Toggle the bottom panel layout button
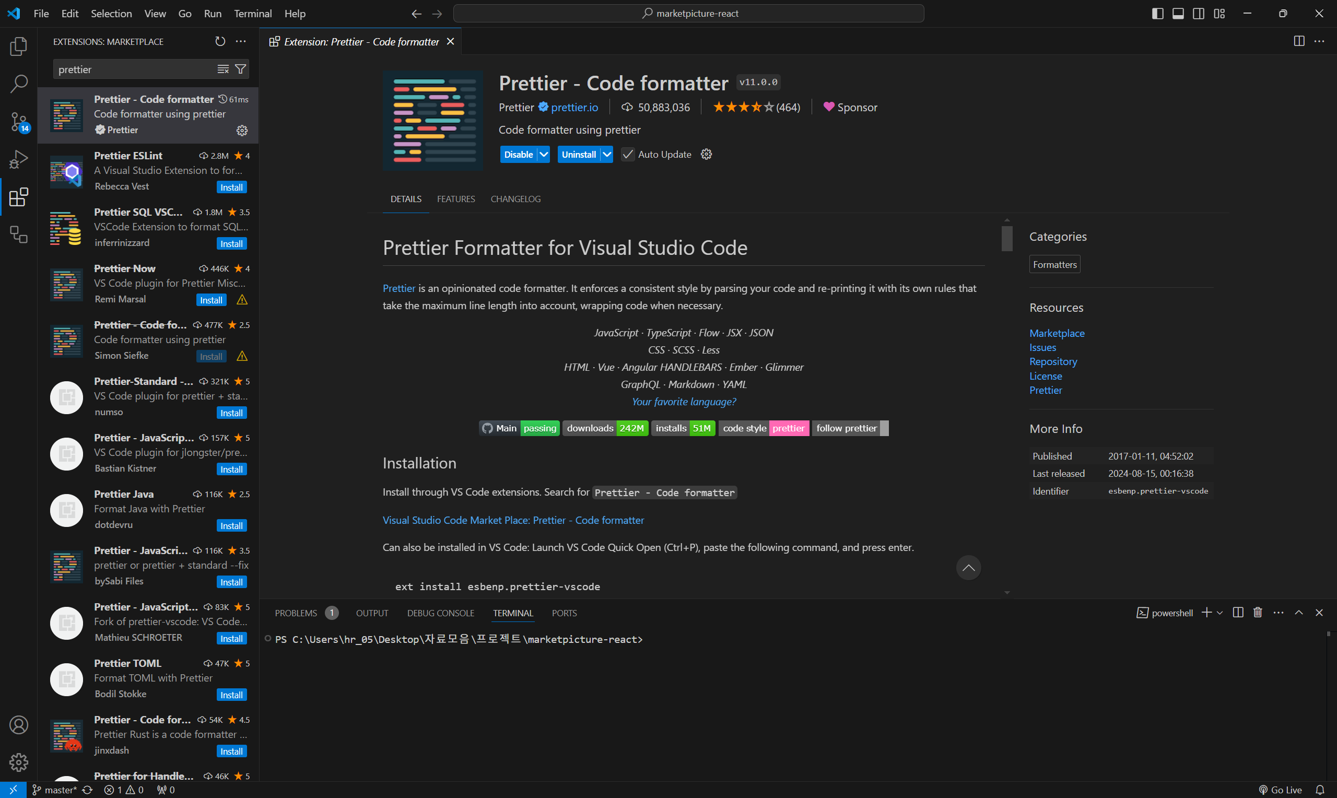The image size is (1337, 798). (x=1178, y=14)
